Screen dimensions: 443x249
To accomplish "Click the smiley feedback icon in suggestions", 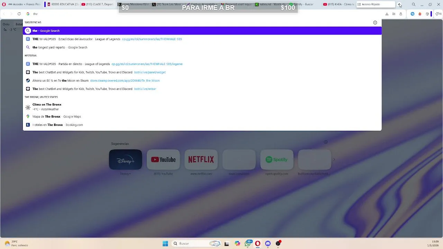I will coord(375,22).
